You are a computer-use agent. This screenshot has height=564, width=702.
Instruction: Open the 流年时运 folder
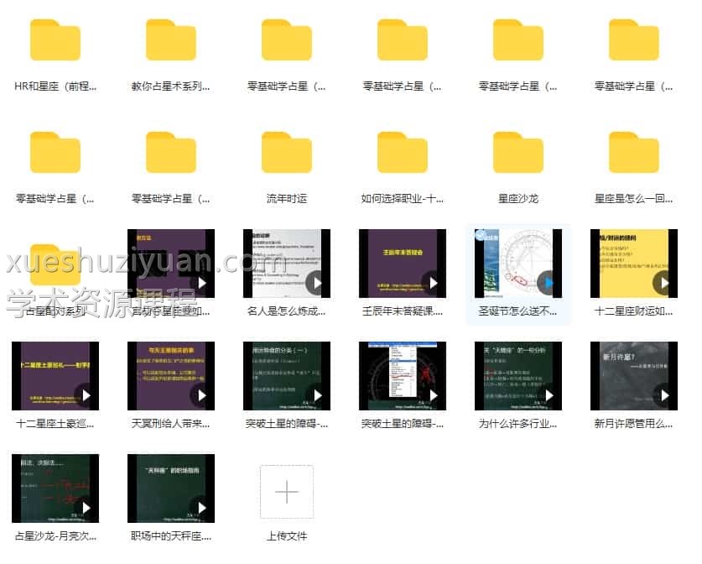[x=285, y=154]
